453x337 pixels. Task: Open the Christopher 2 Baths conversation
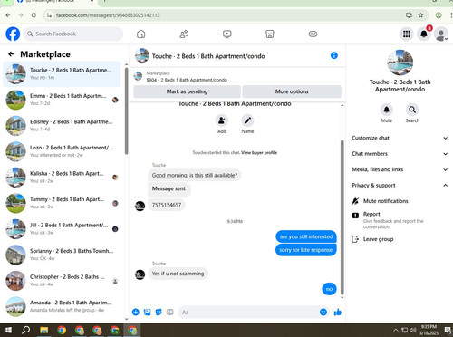click(62, 280)
